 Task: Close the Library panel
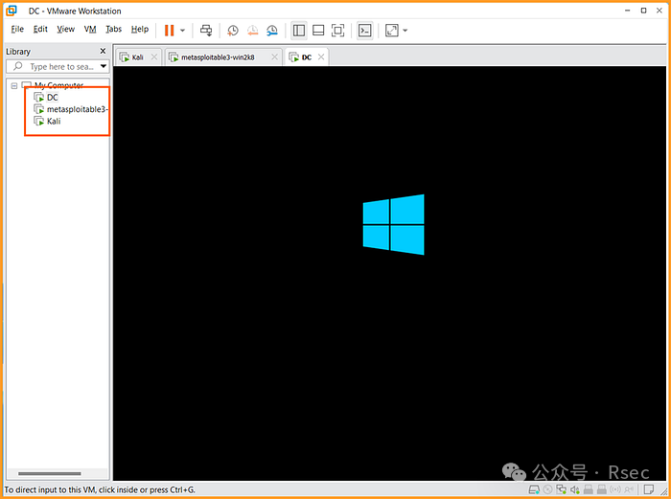click(x=103, y=51)
